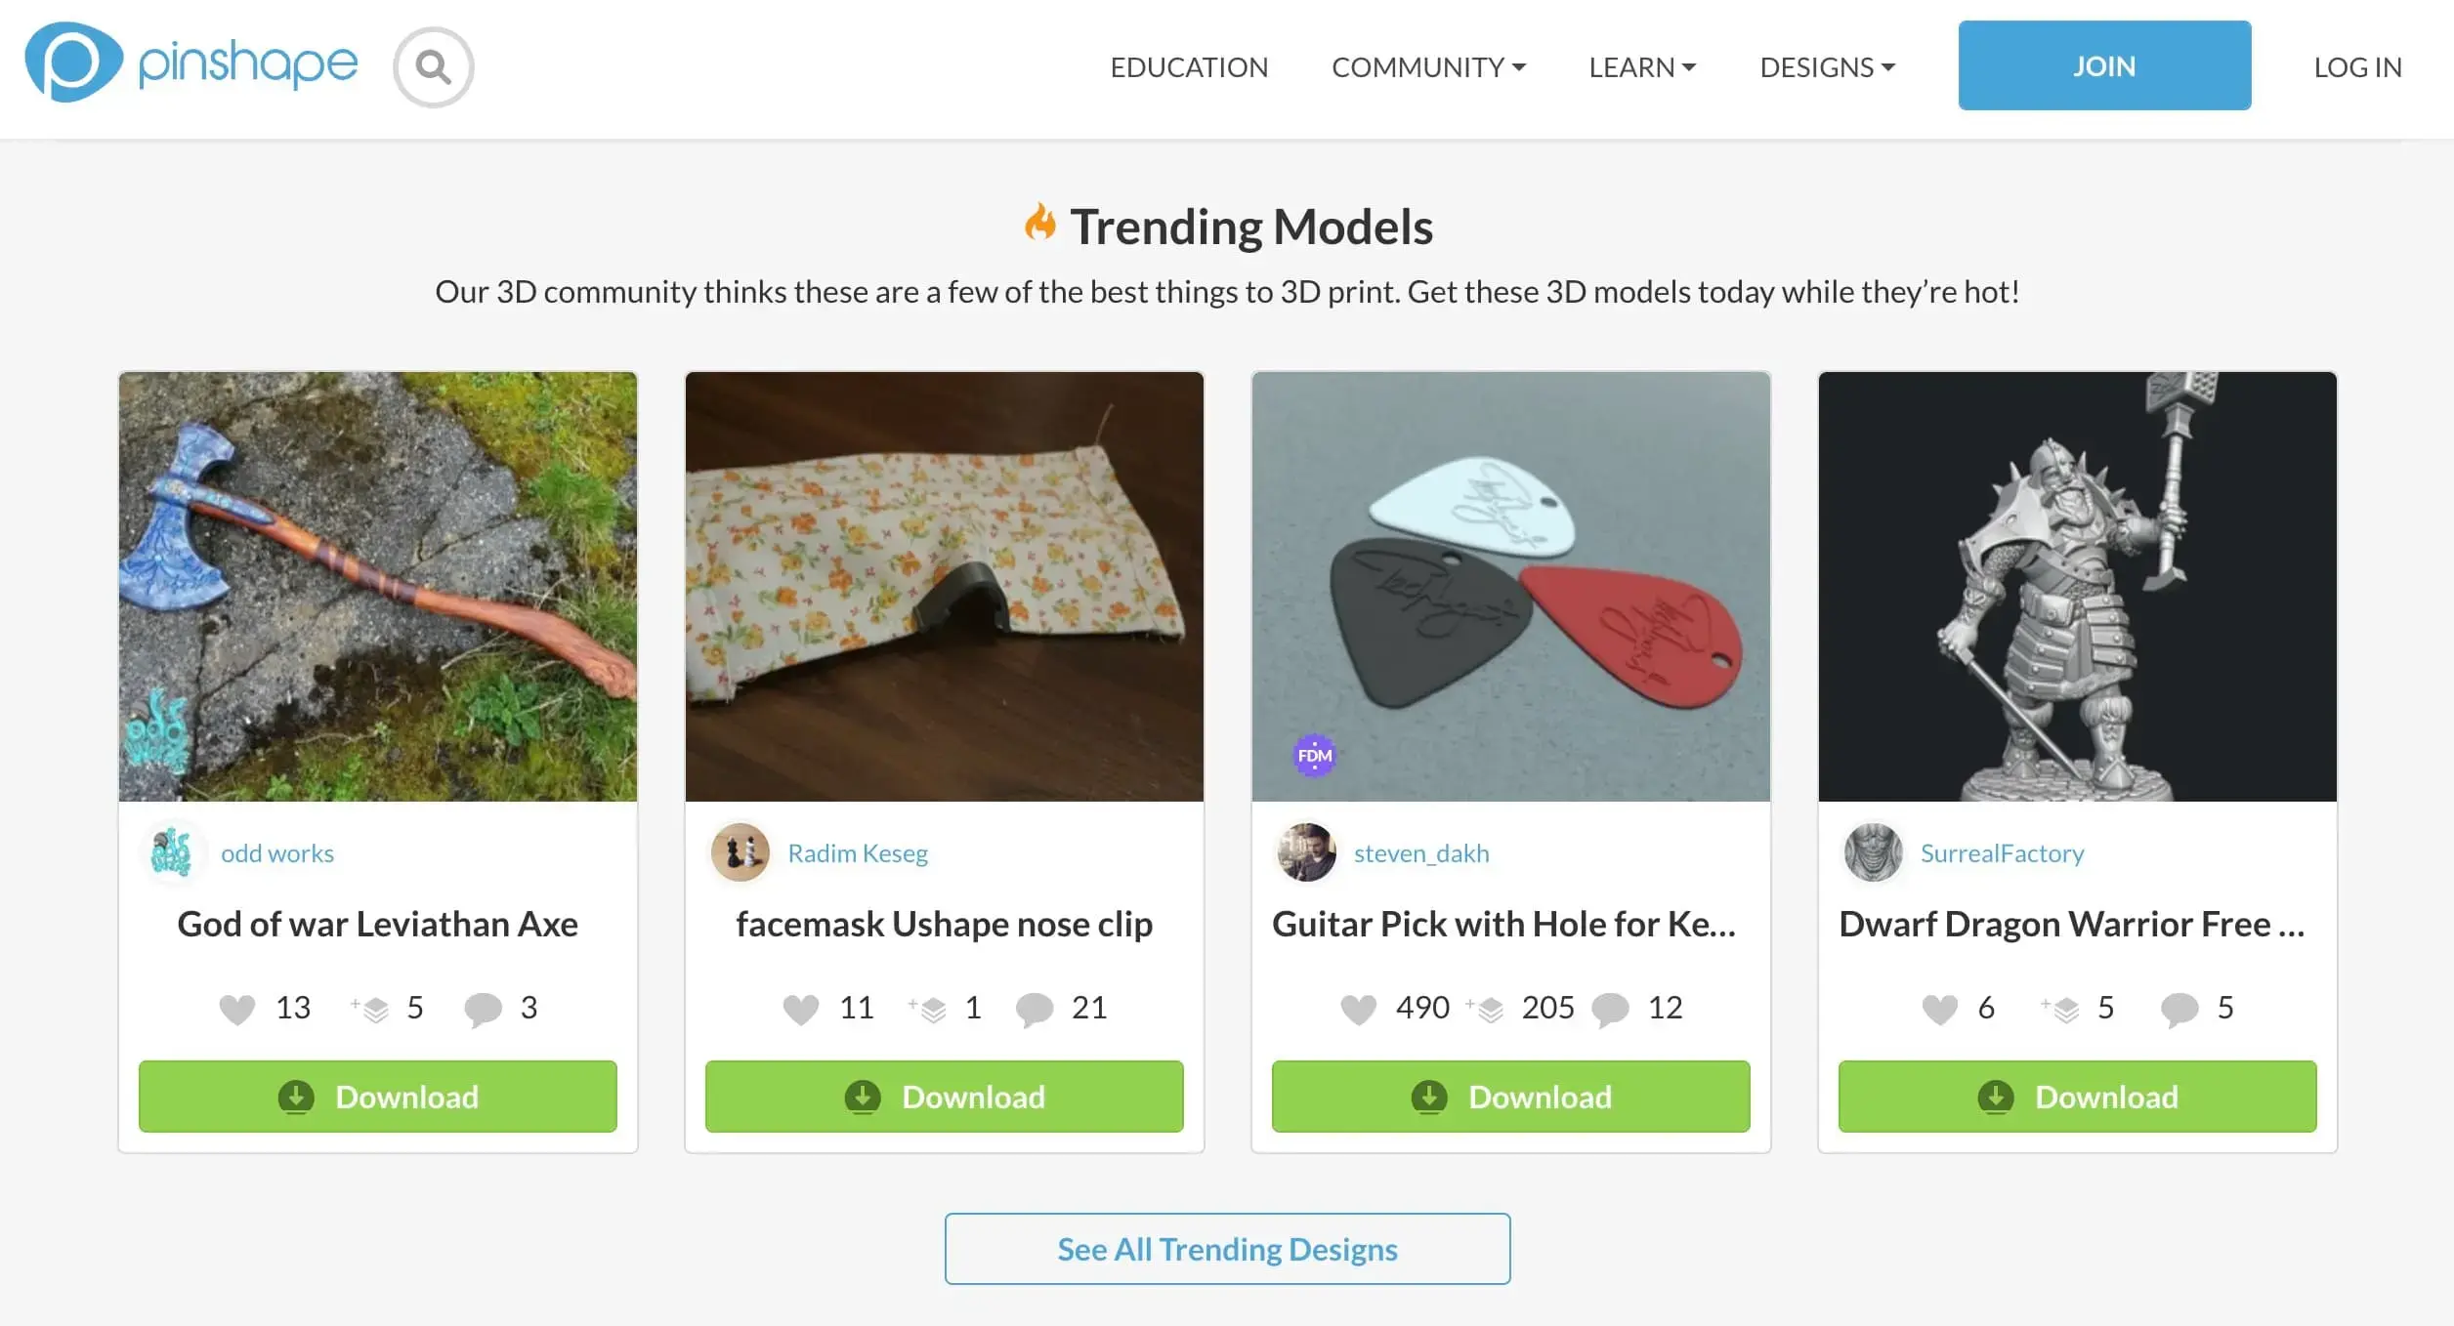
Task: Open See All Trending Designs
Action: pos(1227,1249)
